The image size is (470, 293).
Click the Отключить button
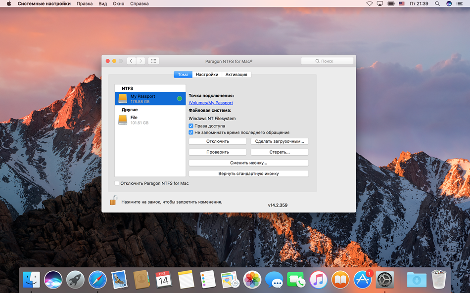coord(218,141)
